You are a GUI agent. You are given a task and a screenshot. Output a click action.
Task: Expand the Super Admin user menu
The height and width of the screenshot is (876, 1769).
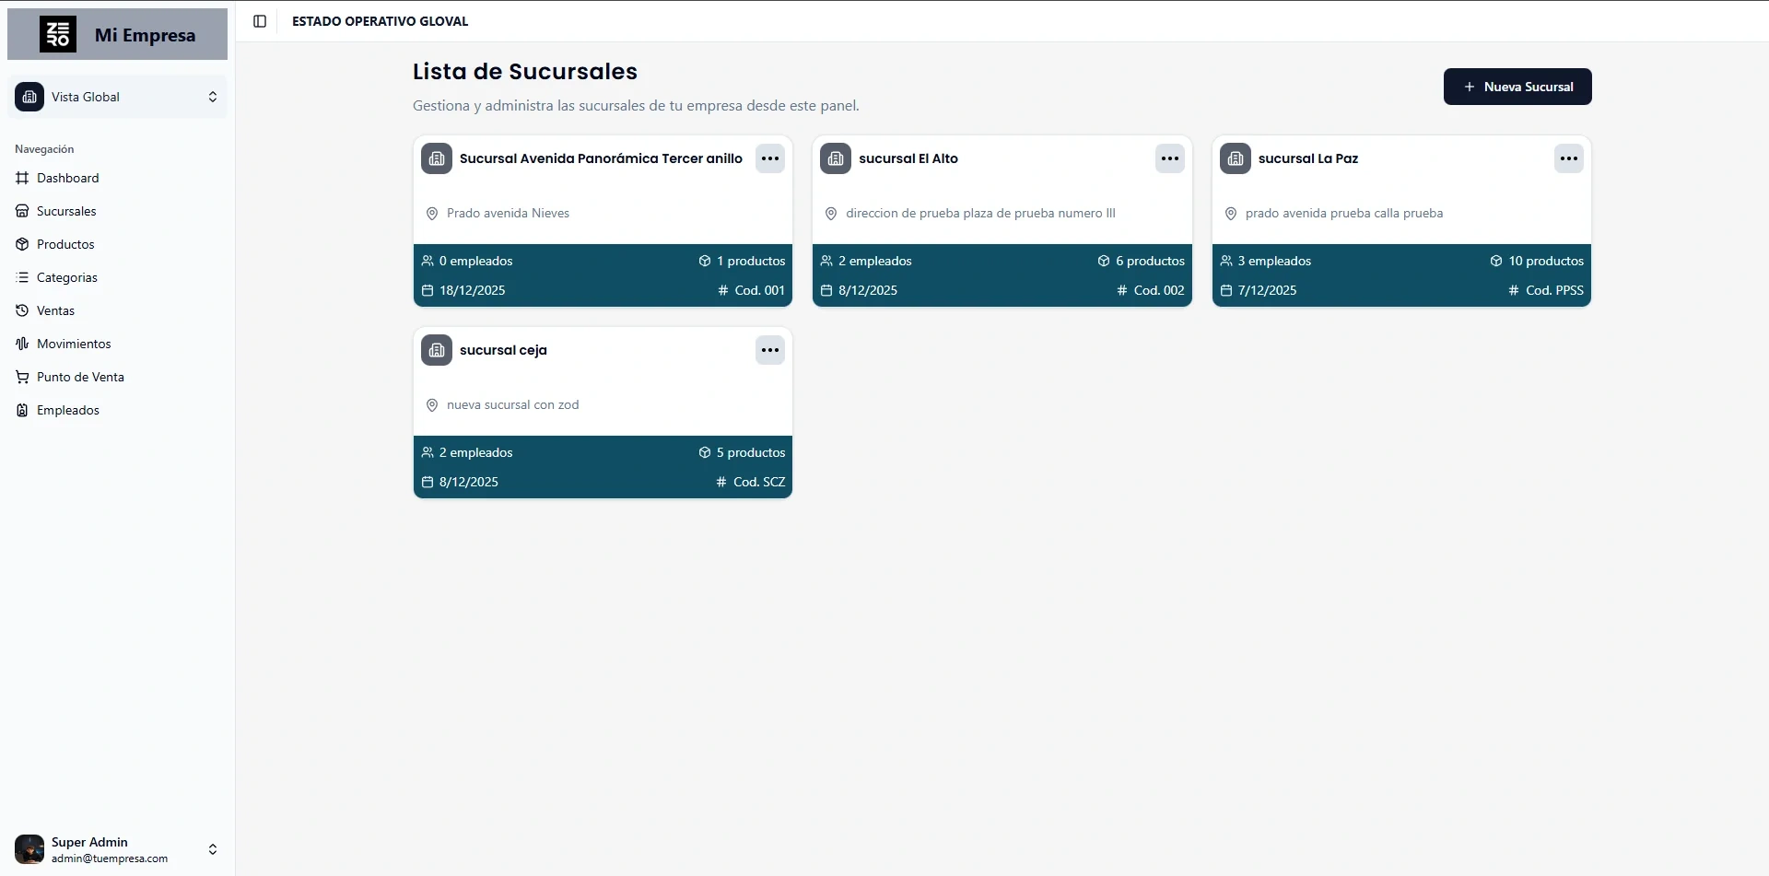click(212, 849)
